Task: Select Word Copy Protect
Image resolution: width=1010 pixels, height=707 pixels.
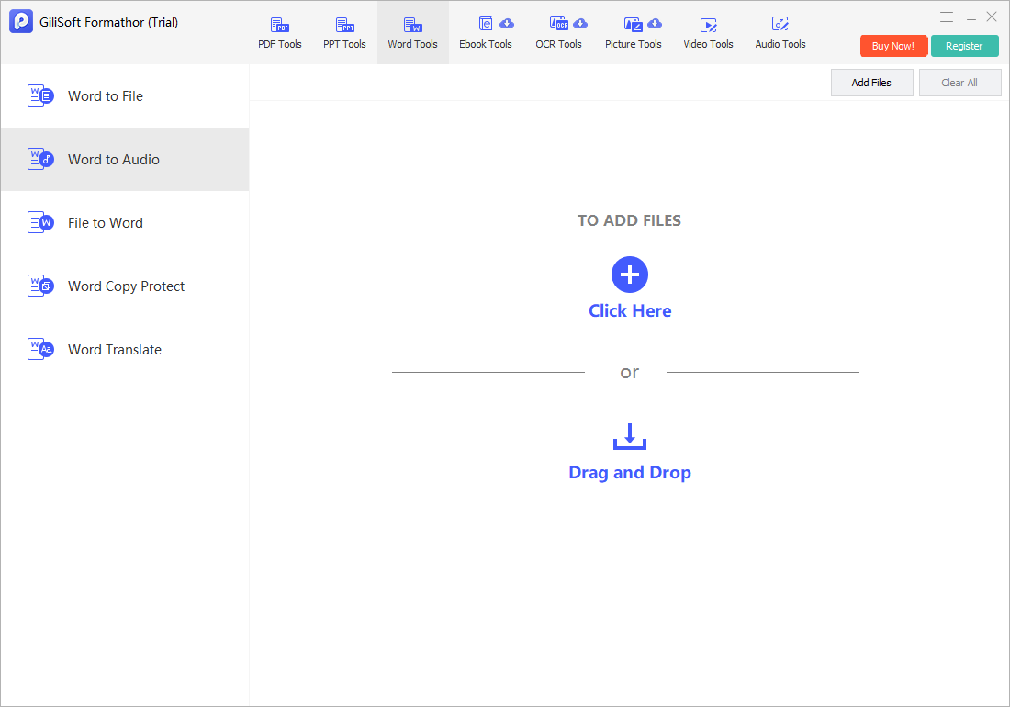Action: (125, 286)
